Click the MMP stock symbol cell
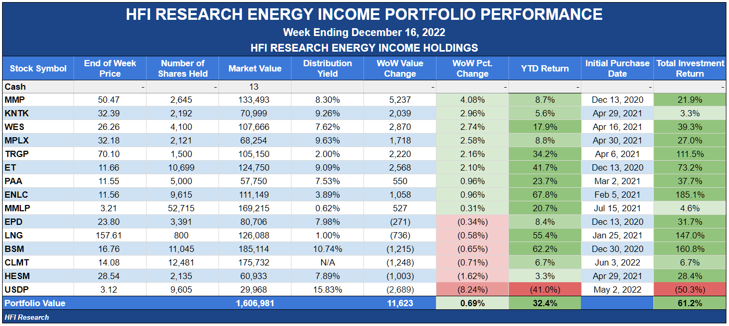The height and width of the screenshot is (326, 729). click(38, 100)
